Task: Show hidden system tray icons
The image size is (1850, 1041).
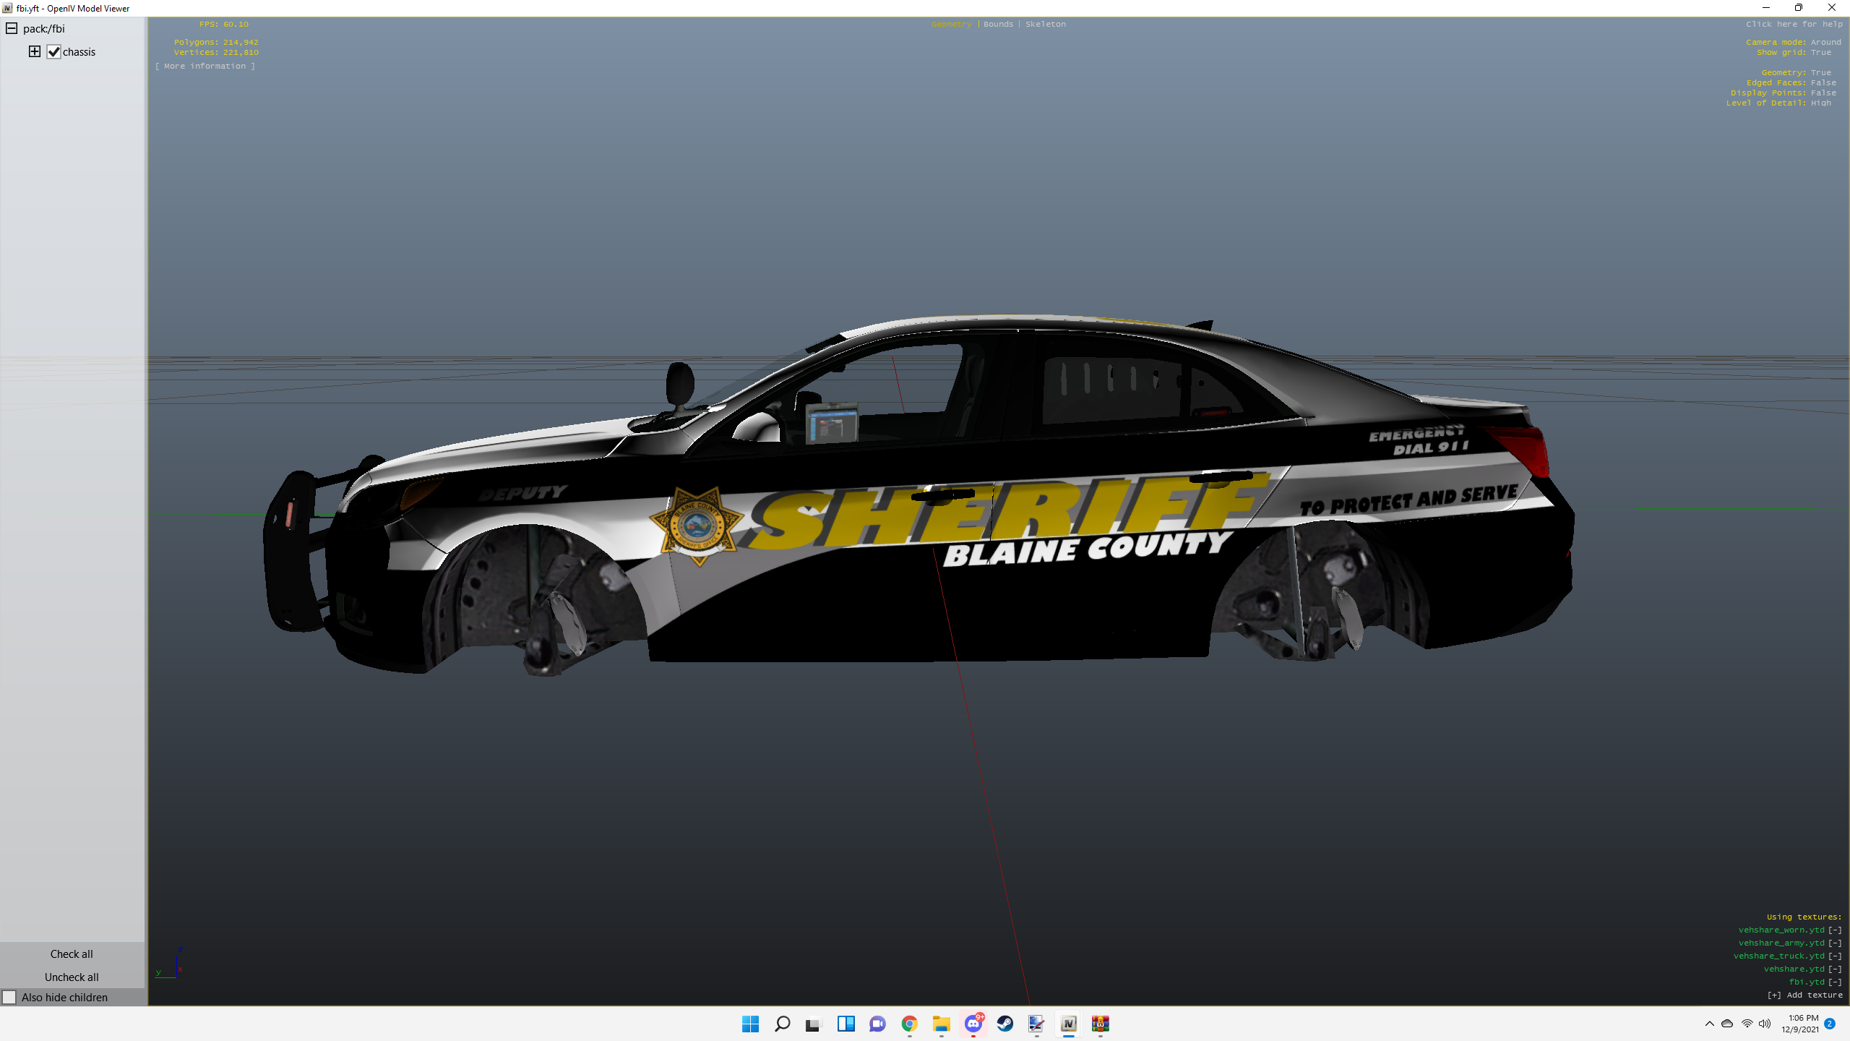Action: 1709,1024
